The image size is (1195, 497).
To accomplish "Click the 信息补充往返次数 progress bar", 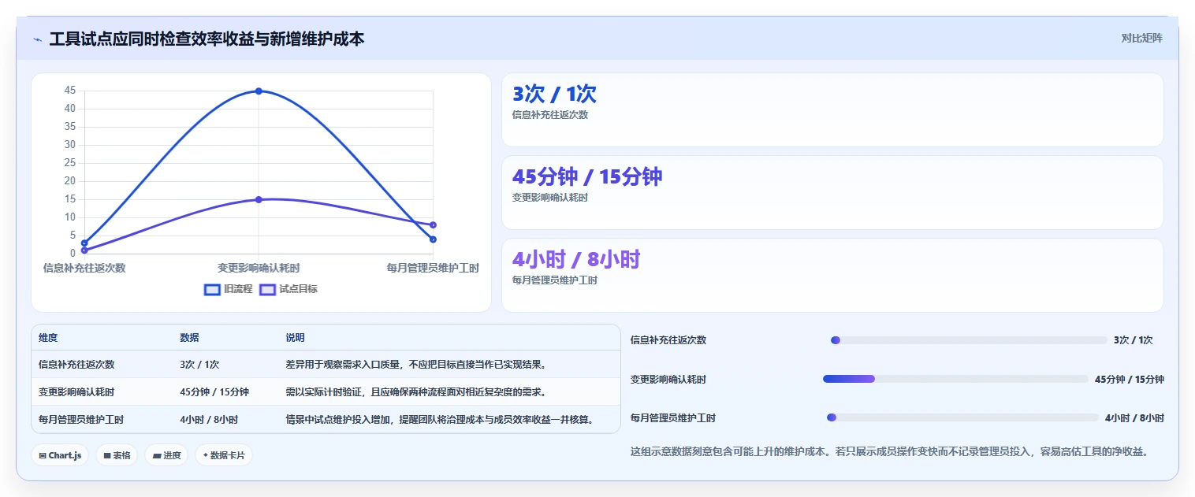I will click(x=969, y=340).
